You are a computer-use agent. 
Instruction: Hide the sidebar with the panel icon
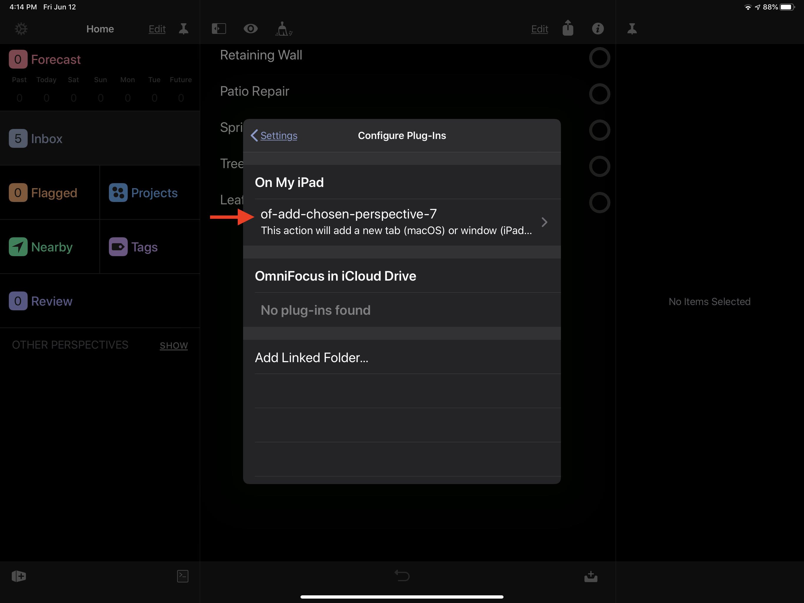(219, 29)
